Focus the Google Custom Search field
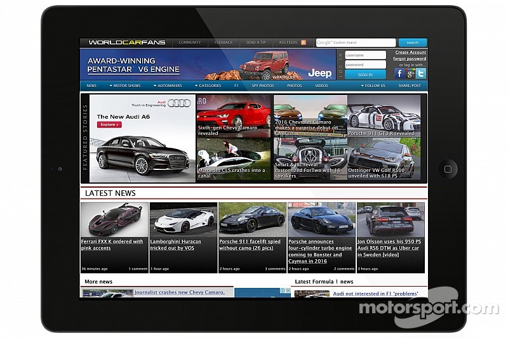Viewport: 508px width, 338px height. pos(356,42)
